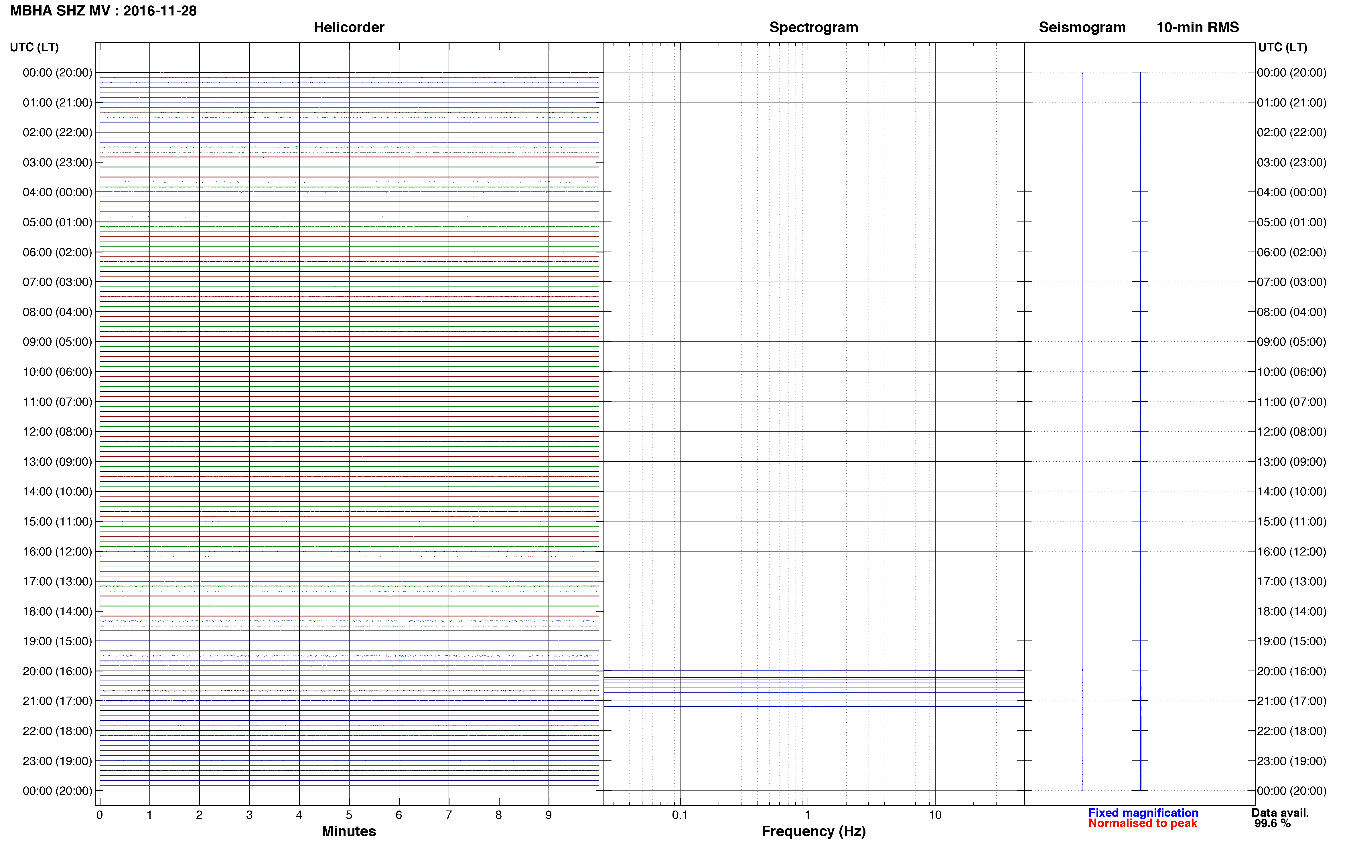
Task: Click the '07:00 (03:00)' label beside the helicorder
Action: click(x=57, y=282)
